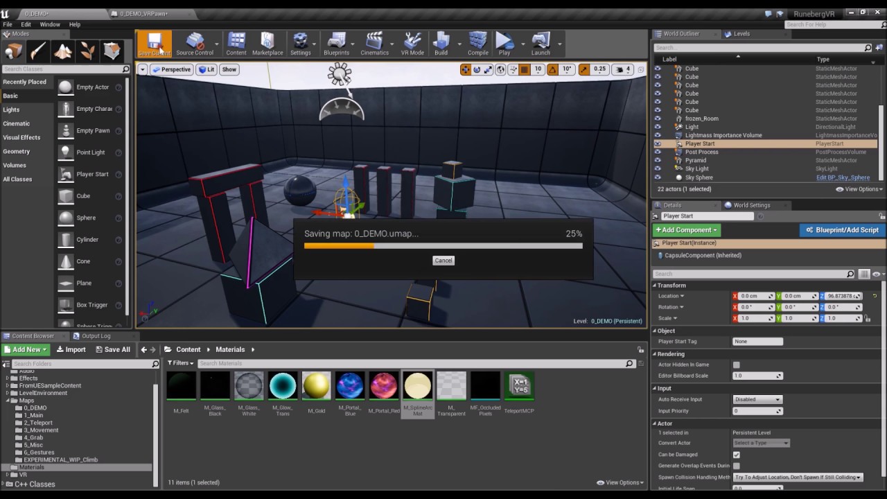The height and width of the screenshot is (499, 887).
Task: Select the Foliage mode icon
Action: pyautogui.click(x=87, y=51)
